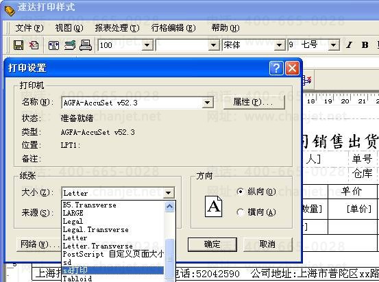Click the 取消 button
This screenshot has width=379, height=282.
267,244
